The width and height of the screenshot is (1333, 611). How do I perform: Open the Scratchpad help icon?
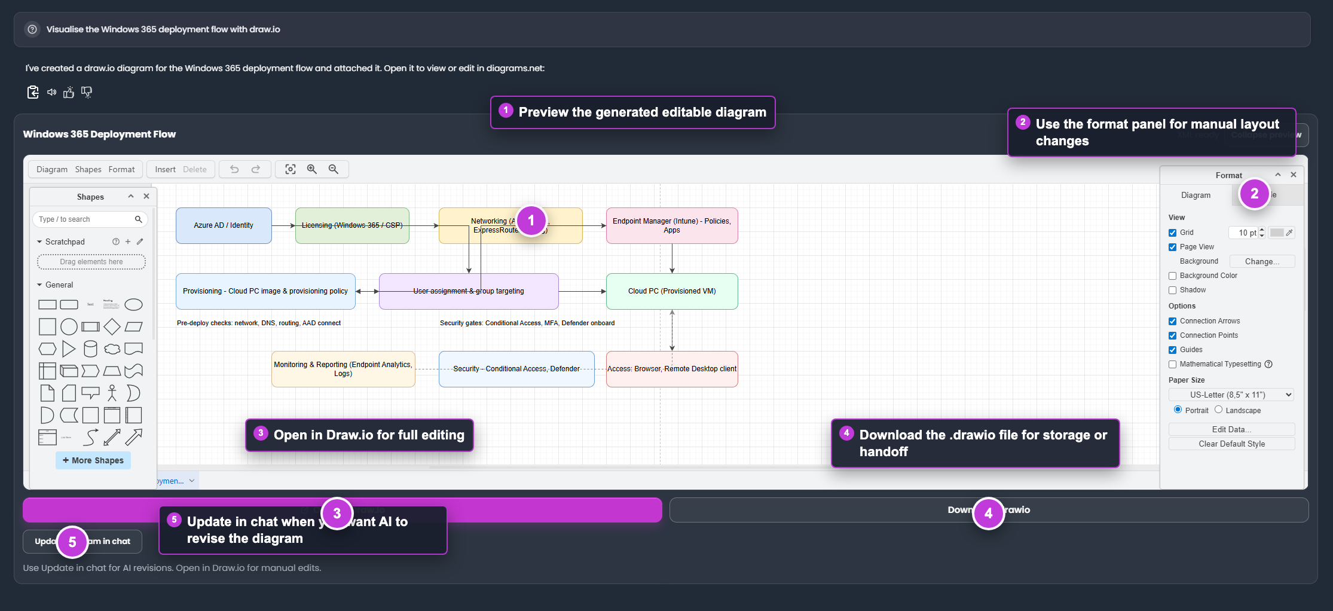tap(116, 242)
